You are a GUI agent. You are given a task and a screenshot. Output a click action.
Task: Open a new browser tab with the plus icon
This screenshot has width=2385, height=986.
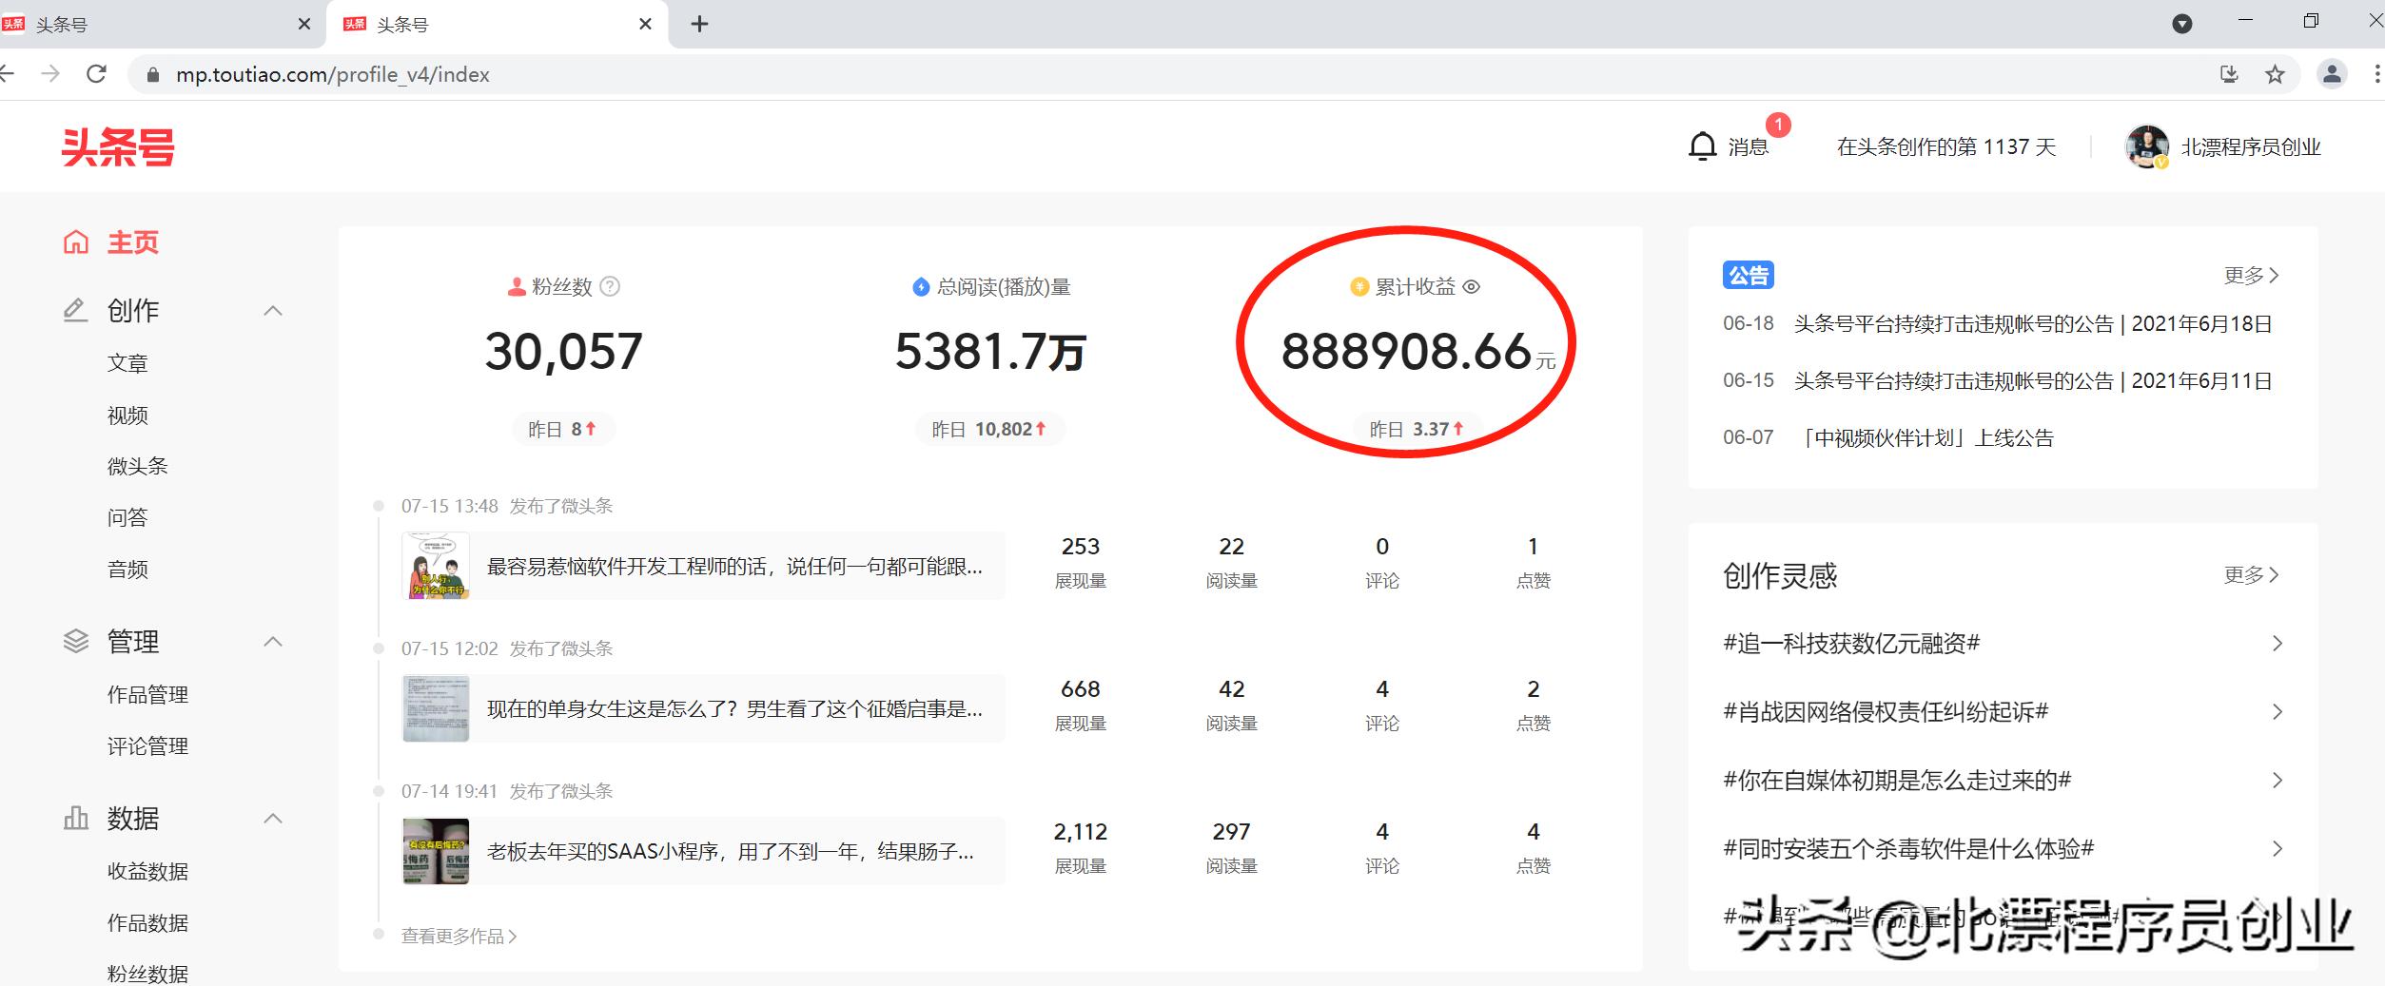tap(699, 24)
